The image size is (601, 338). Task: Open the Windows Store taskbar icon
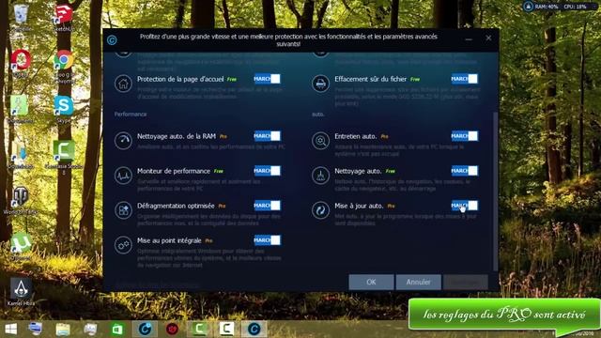click(x=117, y=330)
